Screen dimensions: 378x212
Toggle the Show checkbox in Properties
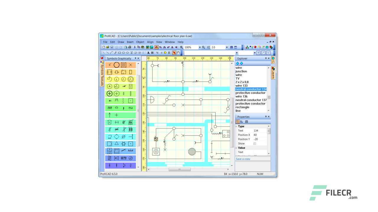[255, 144]
